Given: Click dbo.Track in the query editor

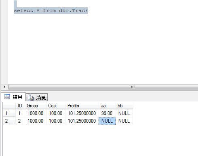Looking at the screenshot, I should pos(74,10).
